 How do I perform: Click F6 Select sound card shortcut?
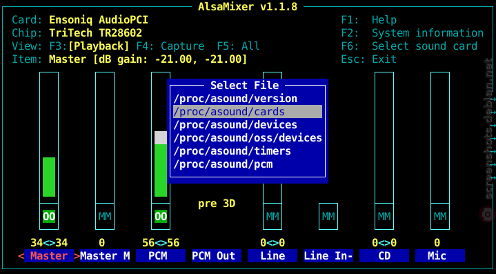click(409, 46)
